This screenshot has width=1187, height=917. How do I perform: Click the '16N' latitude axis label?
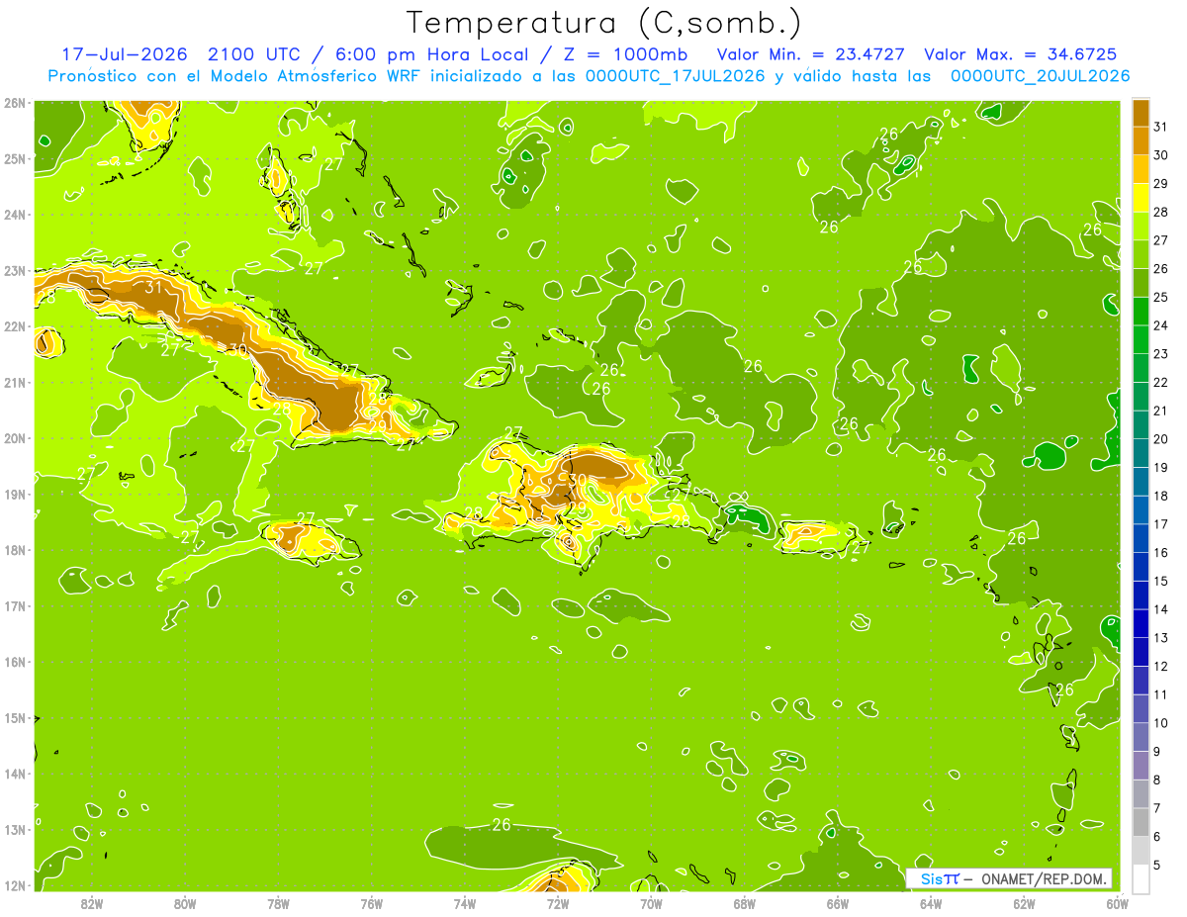15,662
